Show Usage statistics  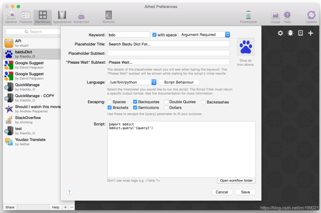click(x=276, y=17)
